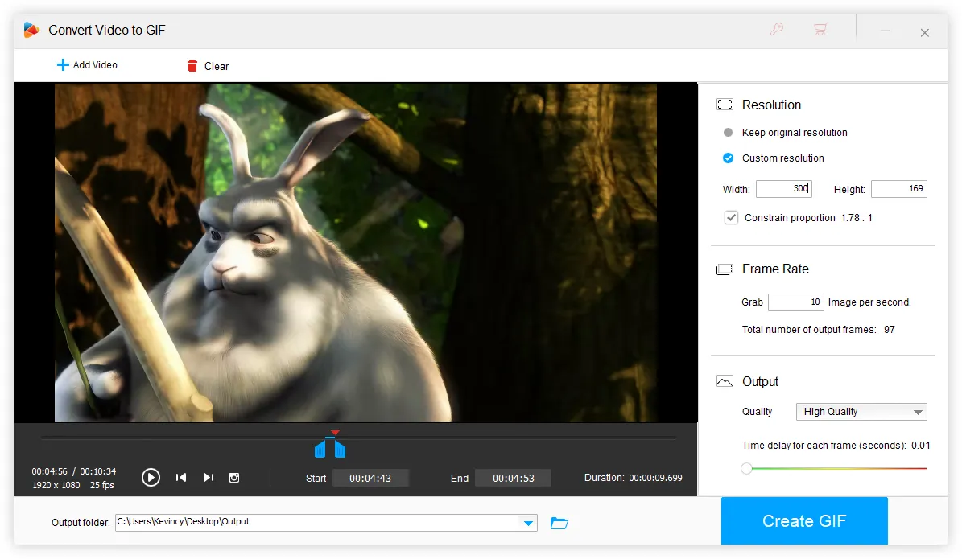Play the video preview
The height and width of the screenshot is (559, 962).
pyautogui.click(x=151, y=477)
